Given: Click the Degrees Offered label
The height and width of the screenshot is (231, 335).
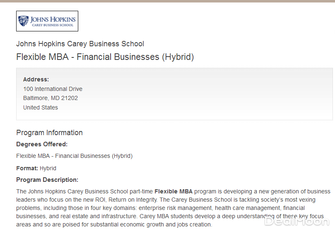Looking at the screenshot, I should pos(42,144).
